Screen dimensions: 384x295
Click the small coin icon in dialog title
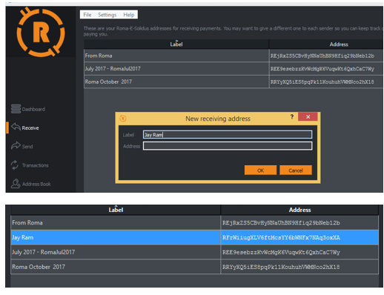pos(123,119)
